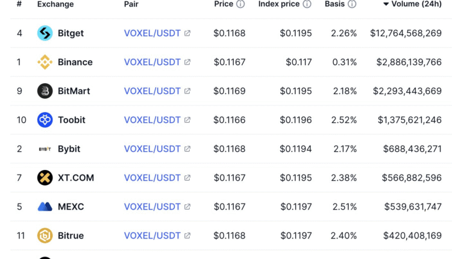Click the Binance exchange logo
452x259 pixels.
point(45,62)
